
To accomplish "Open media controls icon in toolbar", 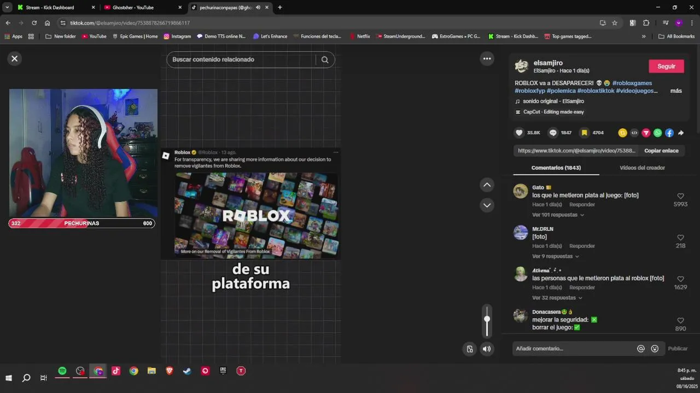I will pos(666,23).
